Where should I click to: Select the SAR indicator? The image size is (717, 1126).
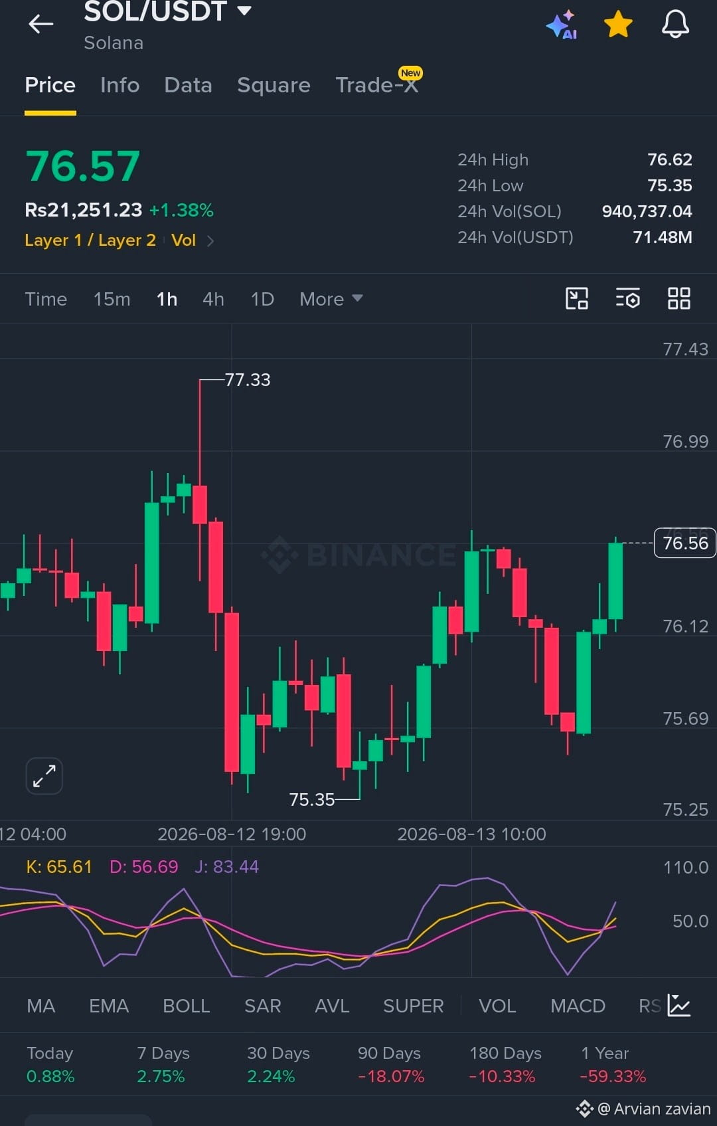point(263,1006)
